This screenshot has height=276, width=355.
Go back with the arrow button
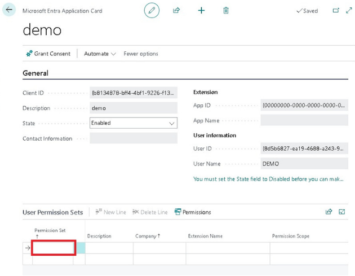pyautogui.click(x=9, y=10)
